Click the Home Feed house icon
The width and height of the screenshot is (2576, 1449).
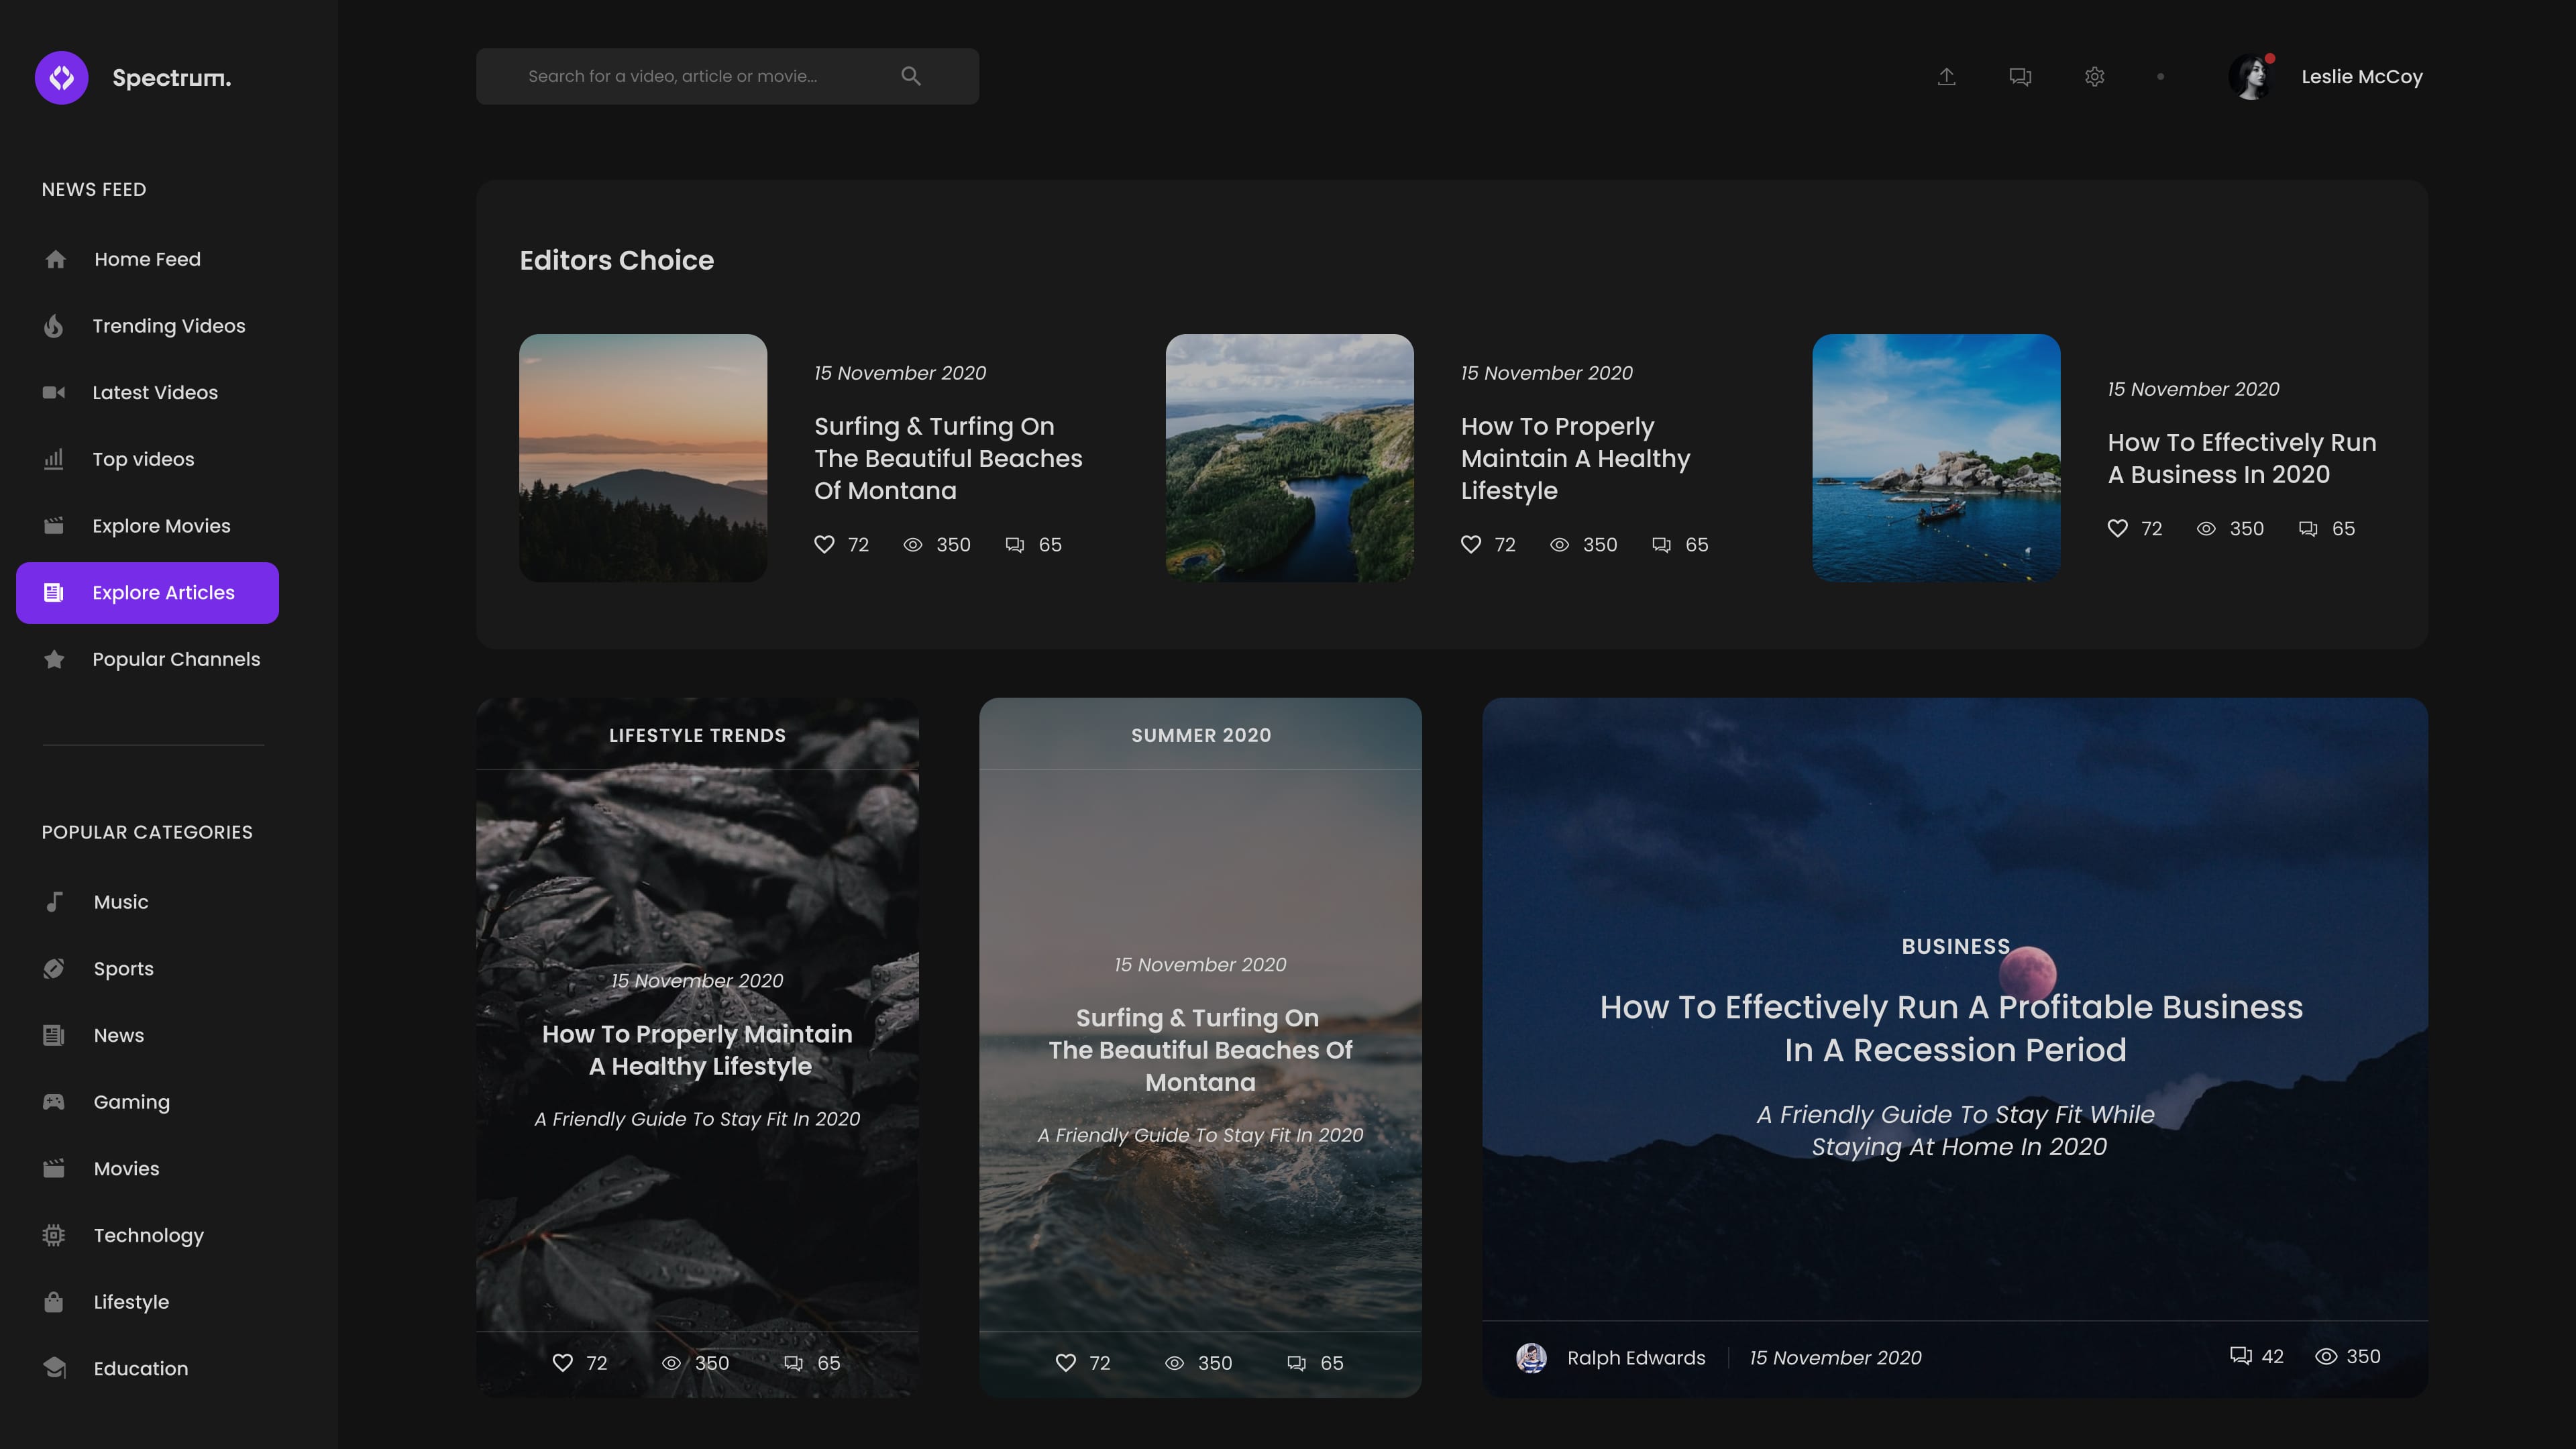pos(55,259)
